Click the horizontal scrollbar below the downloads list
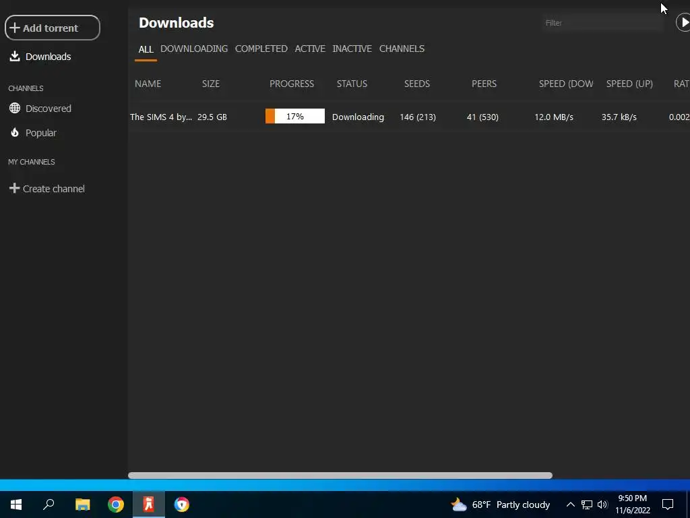Viewport: 690px width, 518px height. [x=340, y=476]
